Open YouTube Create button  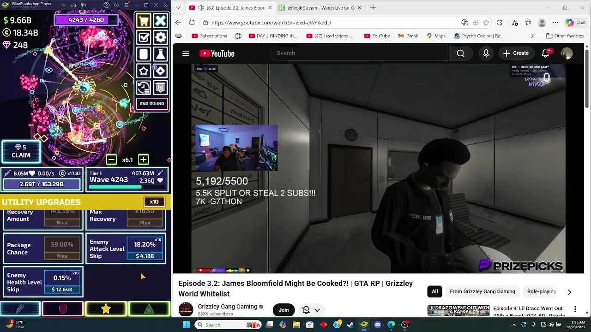pyautogui.click(x=516, y=53)
